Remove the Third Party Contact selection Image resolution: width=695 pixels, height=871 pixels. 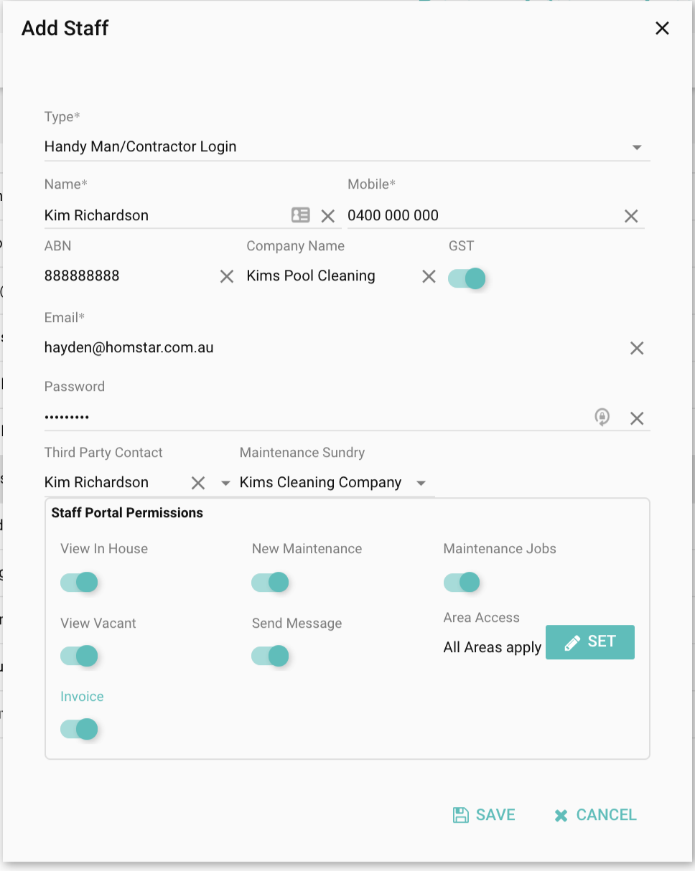pyautogui.click(x=198, y=483)
